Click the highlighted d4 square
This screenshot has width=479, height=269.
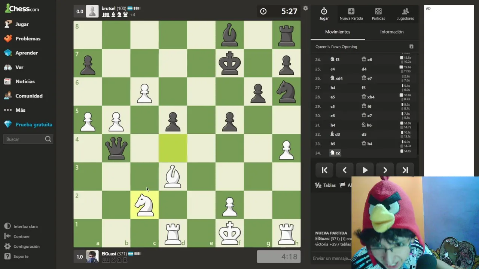[173, 148]
